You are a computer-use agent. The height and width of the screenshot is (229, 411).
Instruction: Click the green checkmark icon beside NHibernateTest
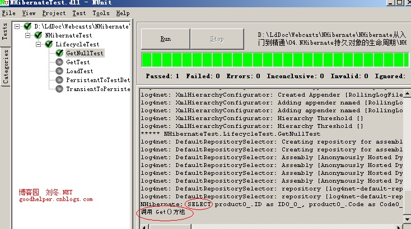pyautogui.click(x=38, y=35)
